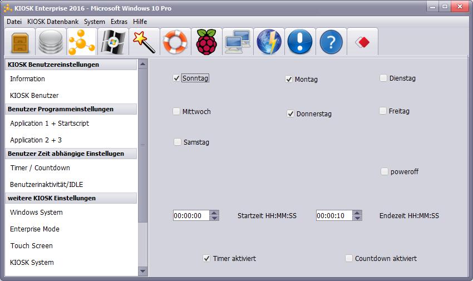Screen dimensions: 473x281
Task: Click the lifebuoy support icon
Action: 175,42
